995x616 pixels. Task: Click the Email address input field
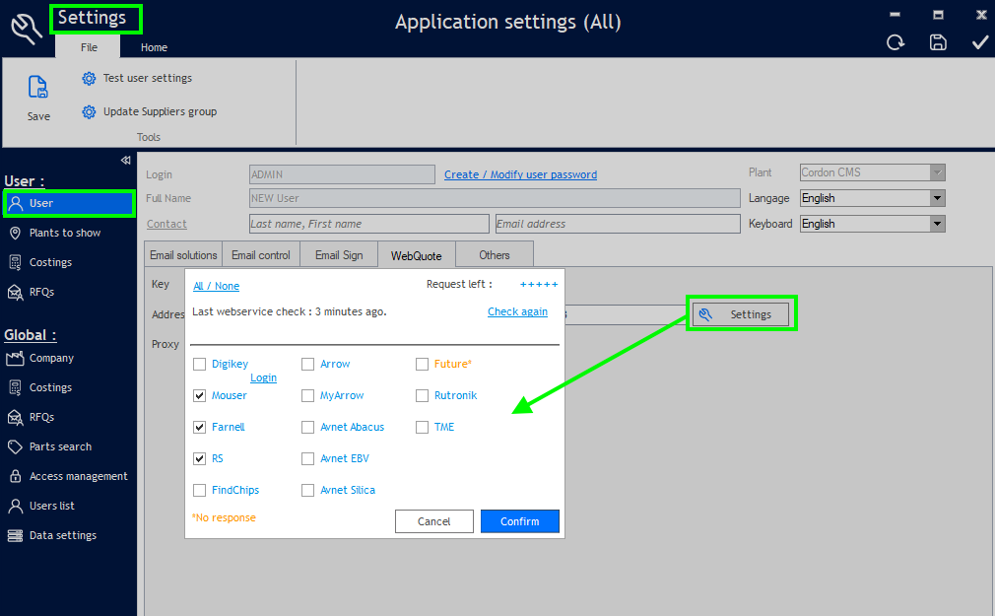click(617, 224)
